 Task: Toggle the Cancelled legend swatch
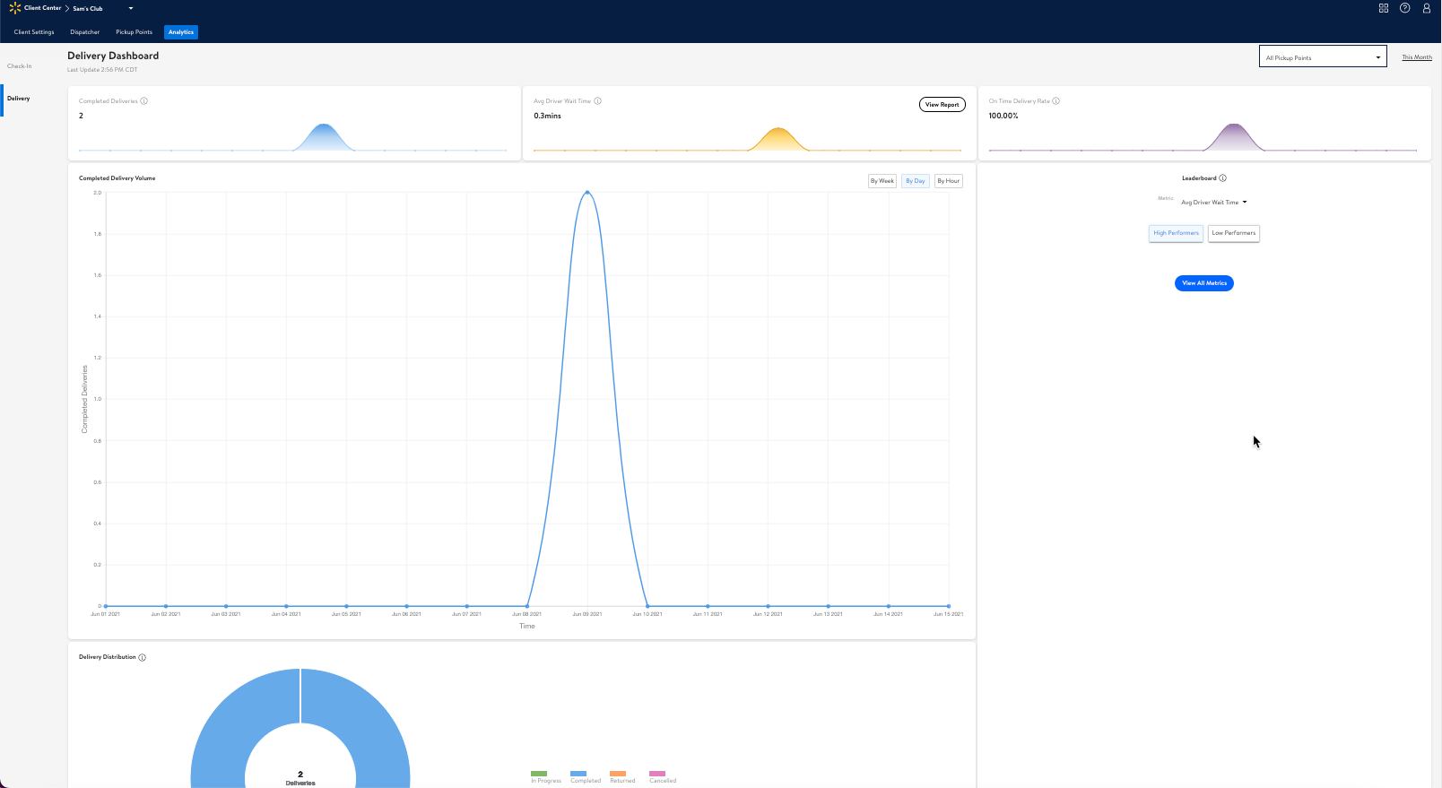tap(657, 773)
